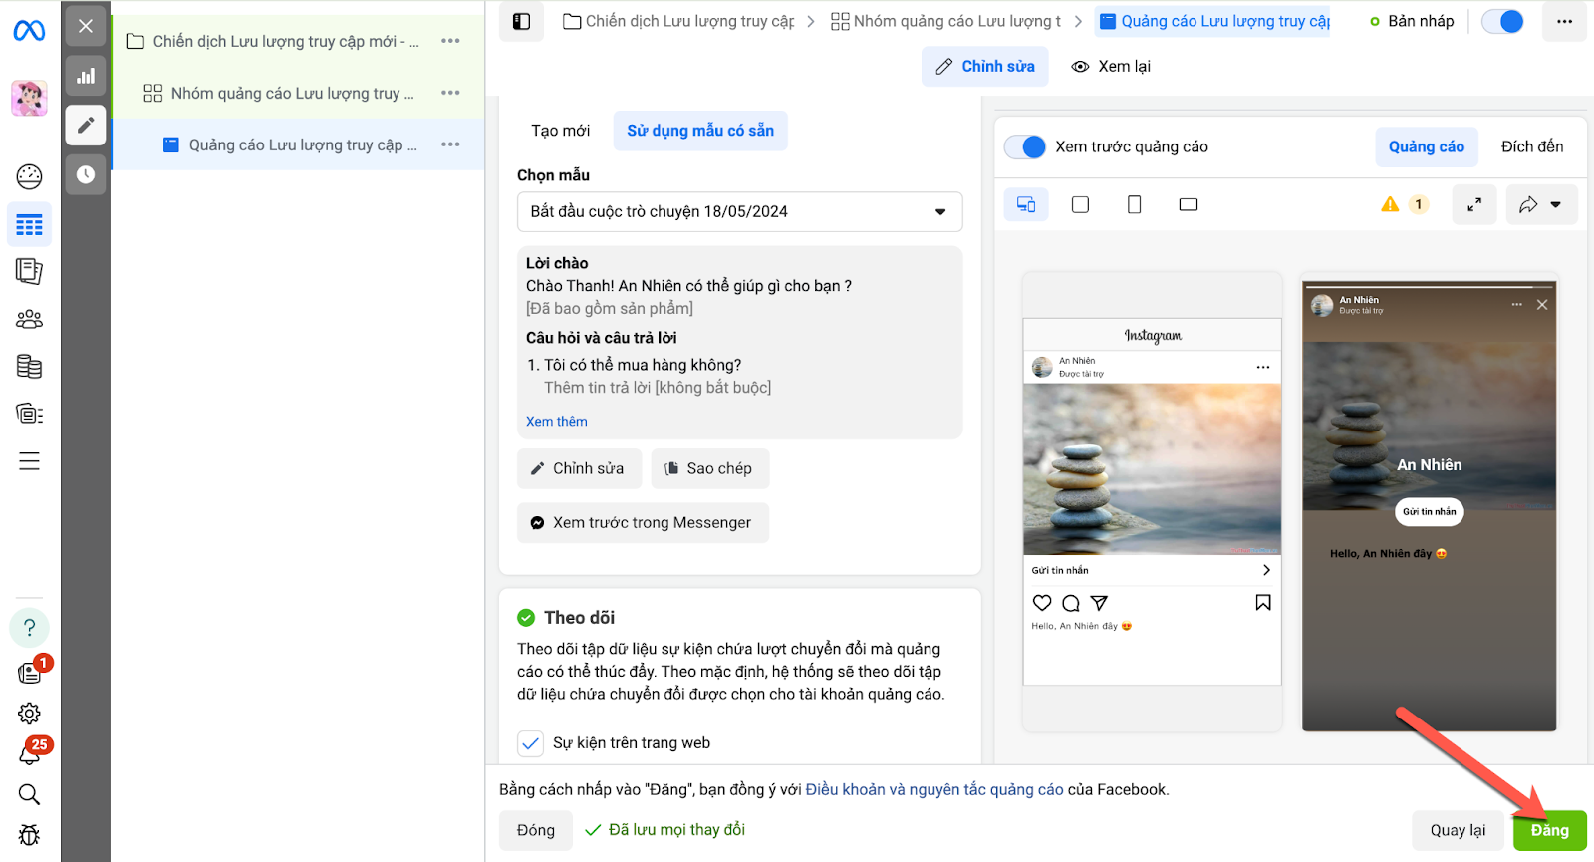
Task: Uncheck Sự kiện trên trang web checkbox
Action: point(530,743)
